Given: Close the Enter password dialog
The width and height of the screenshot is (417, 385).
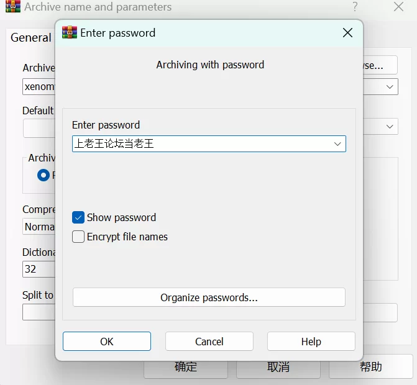Looking at the screenshot, I should [x=347, y=33].
